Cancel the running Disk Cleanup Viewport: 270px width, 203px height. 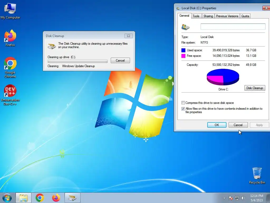[x=120, y=61]
